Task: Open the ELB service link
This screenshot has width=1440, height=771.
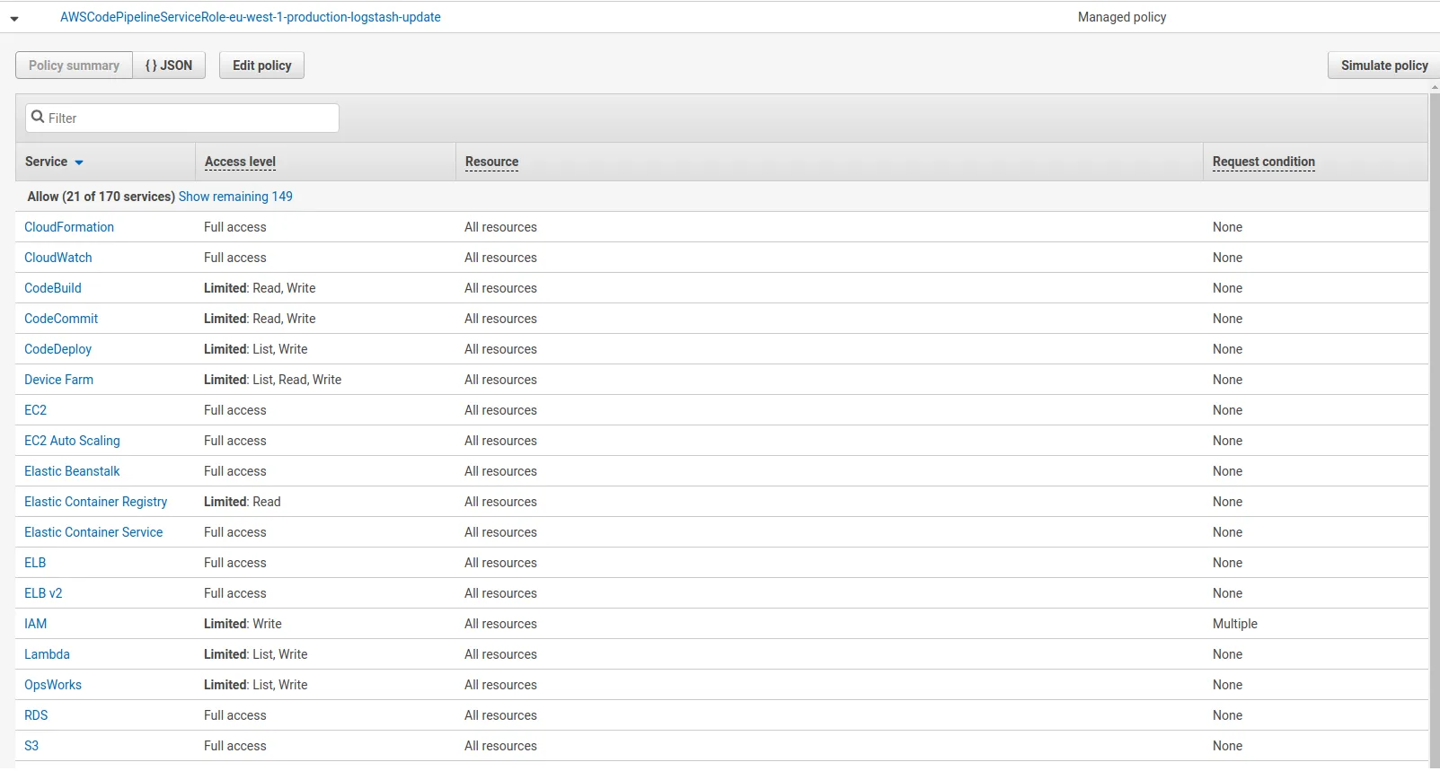Action: pos(35,563)
